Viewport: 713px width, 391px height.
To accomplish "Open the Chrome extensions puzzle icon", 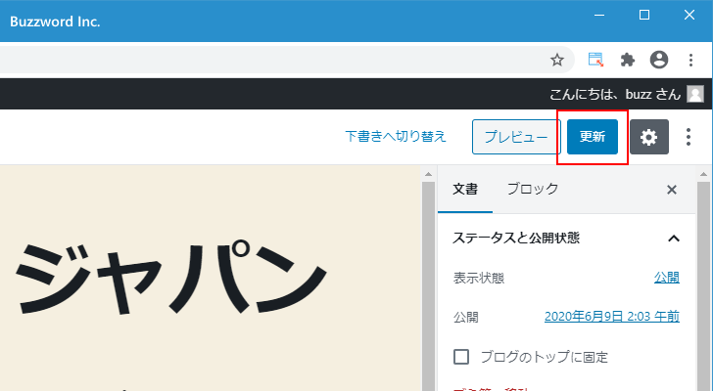I will (x=628, y=60).
